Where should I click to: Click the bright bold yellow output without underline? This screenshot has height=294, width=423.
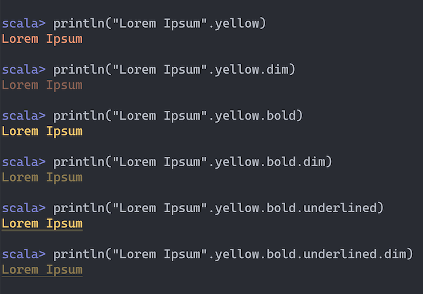coord(42,131)
